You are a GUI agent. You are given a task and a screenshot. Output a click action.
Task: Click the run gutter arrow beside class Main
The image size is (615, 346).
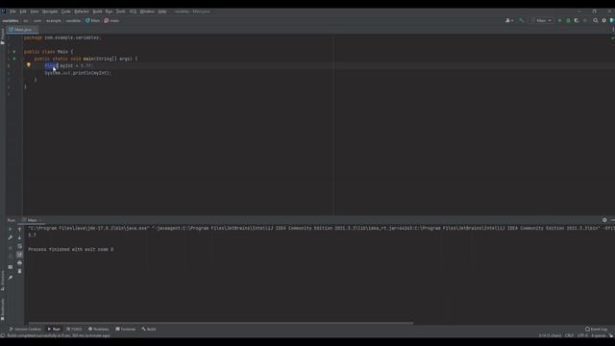point(14,52)
